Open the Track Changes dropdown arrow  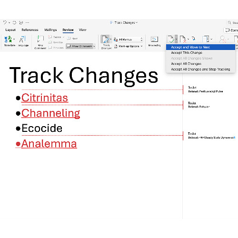pos(110,39)
